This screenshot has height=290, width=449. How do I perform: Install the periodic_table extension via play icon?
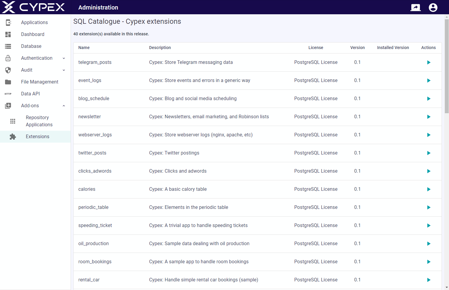[429, 207]
